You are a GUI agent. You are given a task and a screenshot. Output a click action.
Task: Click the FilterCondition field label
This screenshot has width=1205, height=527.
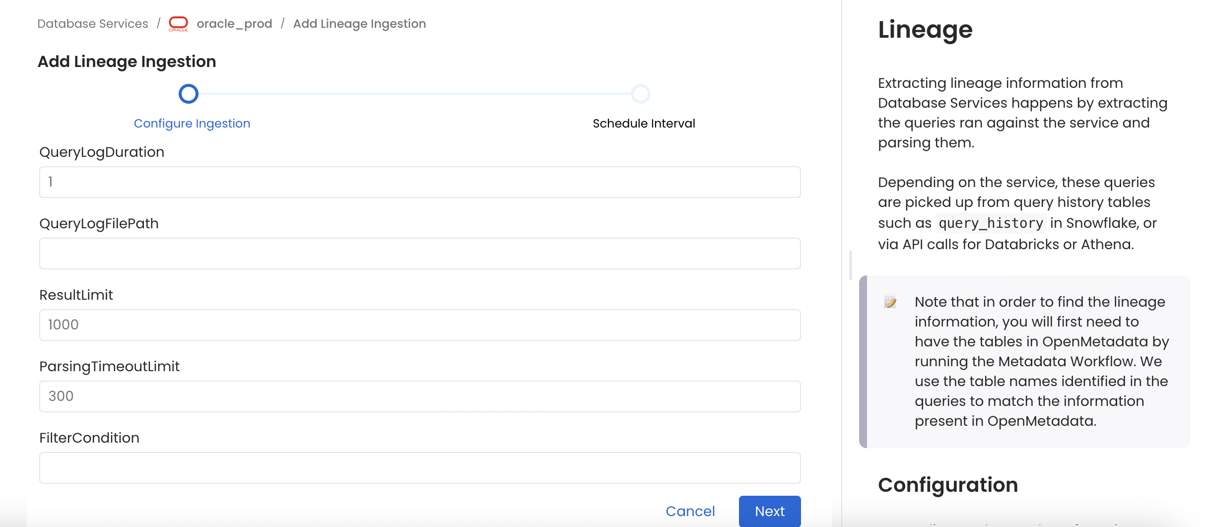click(89, 438)
